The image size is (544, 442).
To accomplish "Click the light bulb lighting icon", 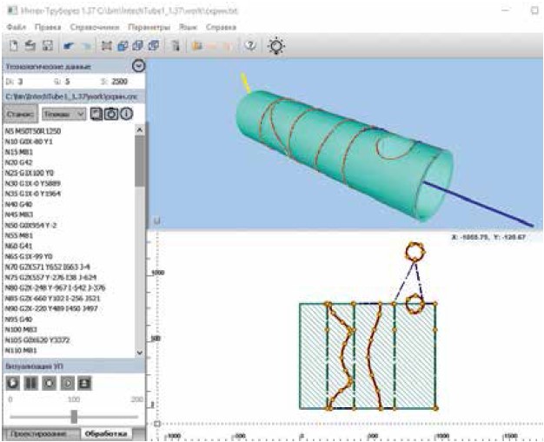I will pos(276,45).
